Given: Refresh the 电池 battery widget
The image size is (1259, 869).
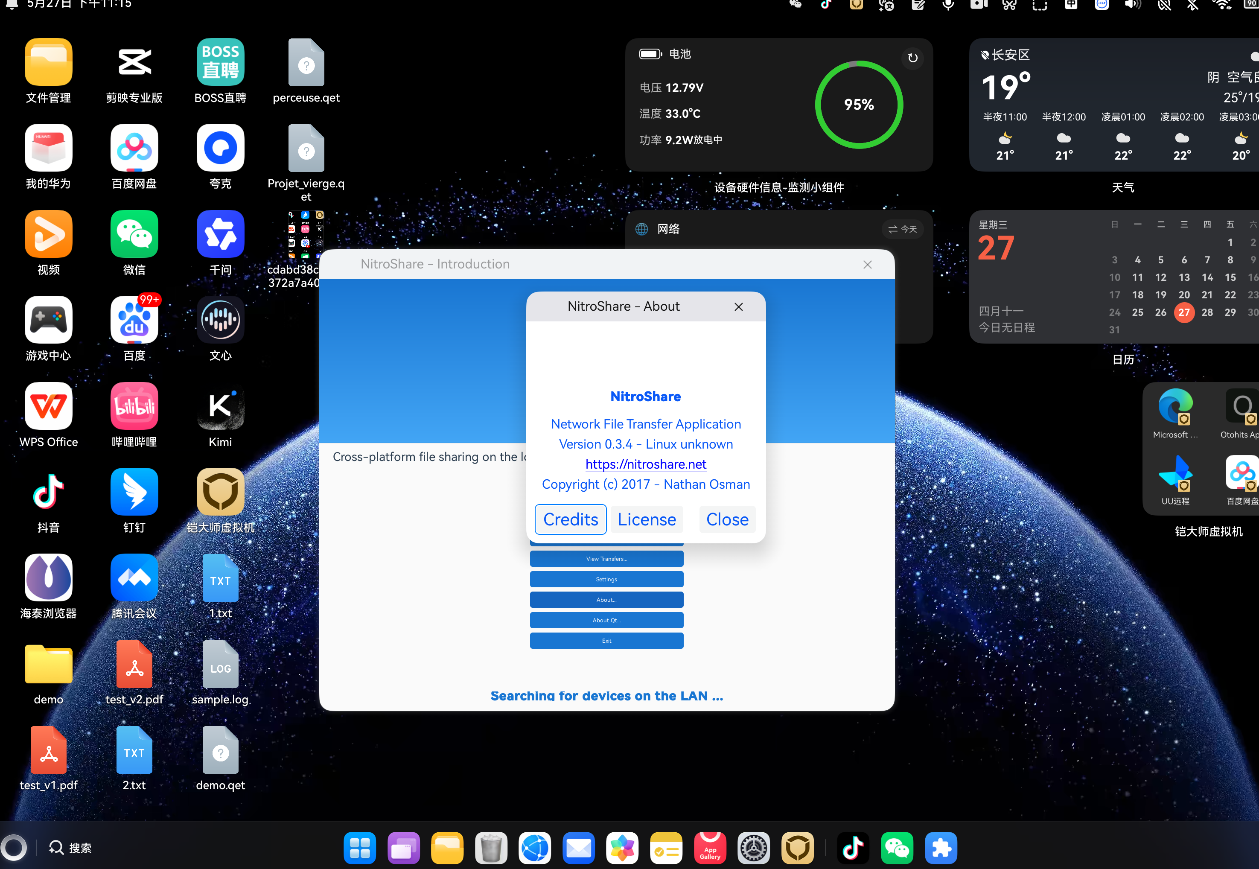Looking at the screenshot, I should [913, 58].
